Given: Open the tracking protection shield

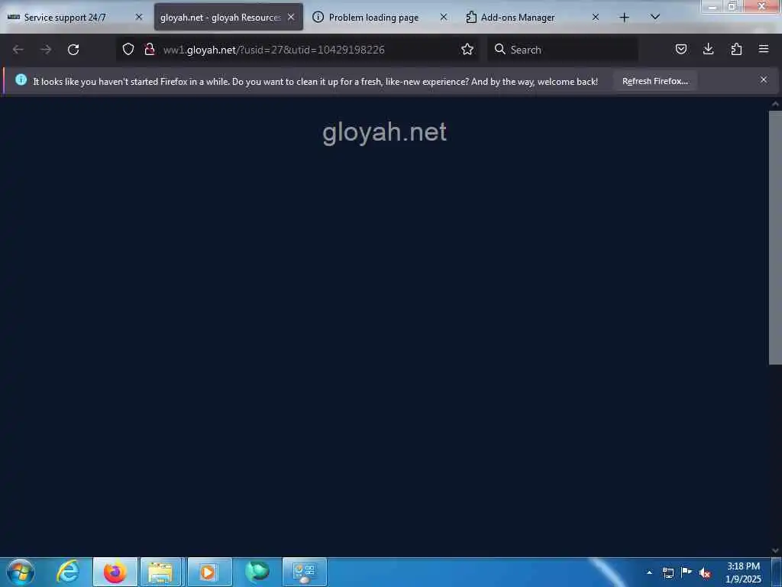Looking at the screenshot, I should pos(128,50).
